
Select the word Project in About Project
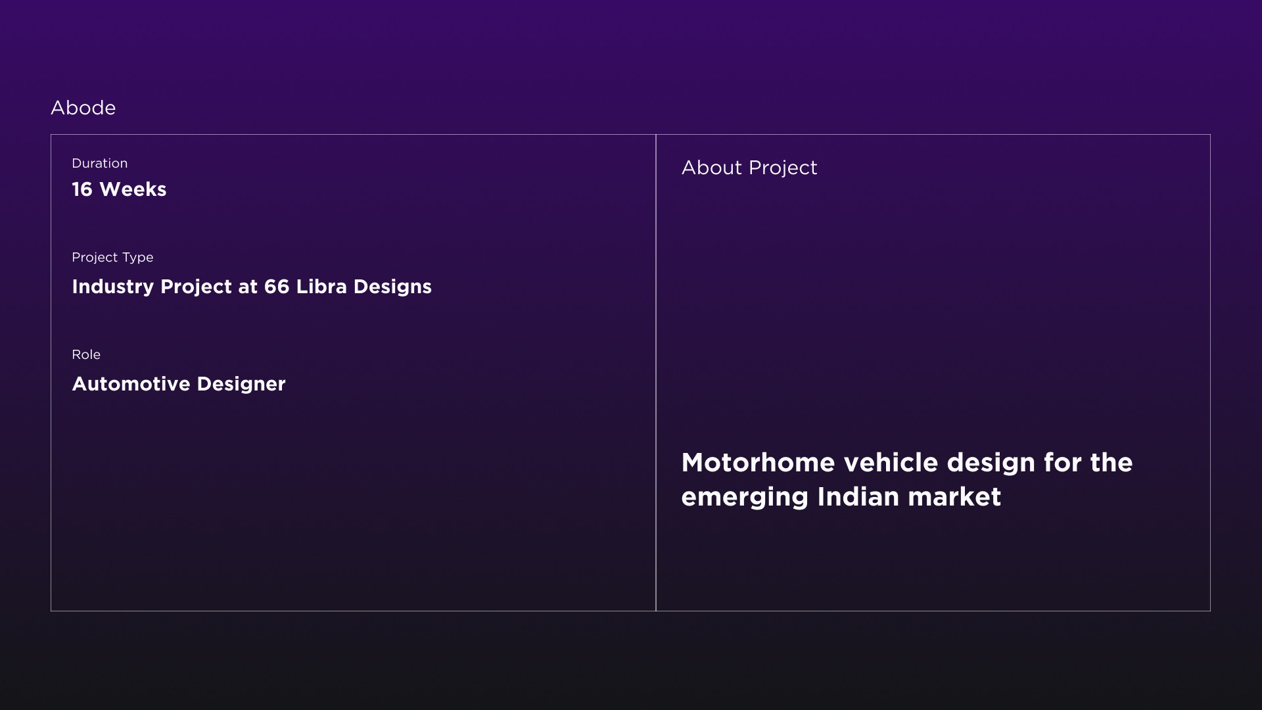pyautogui.click(x=783, y=169)
